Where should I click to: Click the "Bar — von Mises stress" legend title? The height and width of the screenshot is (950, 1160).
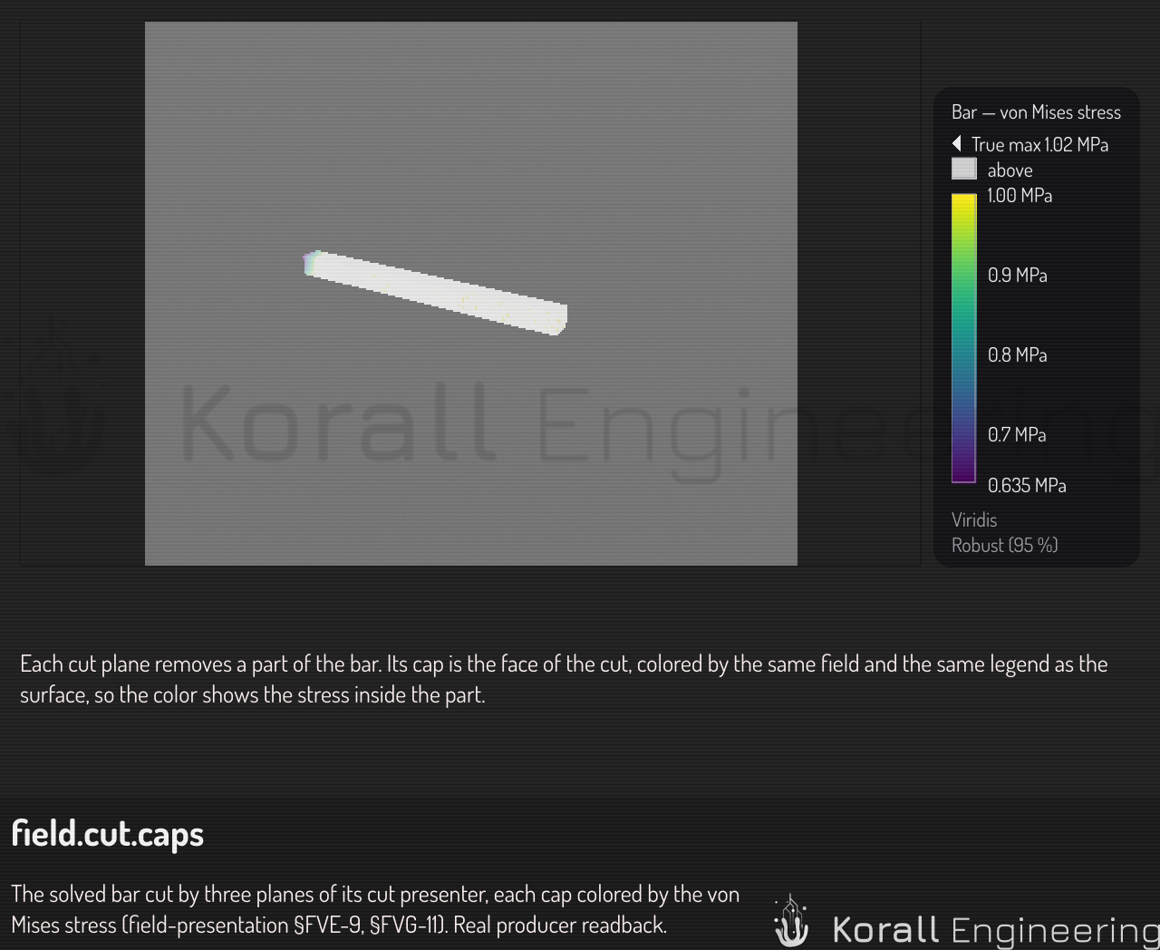tap(1036, 112)
